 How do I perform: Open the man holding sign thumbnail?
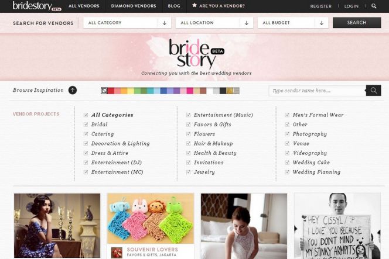[x=337, y=226]
